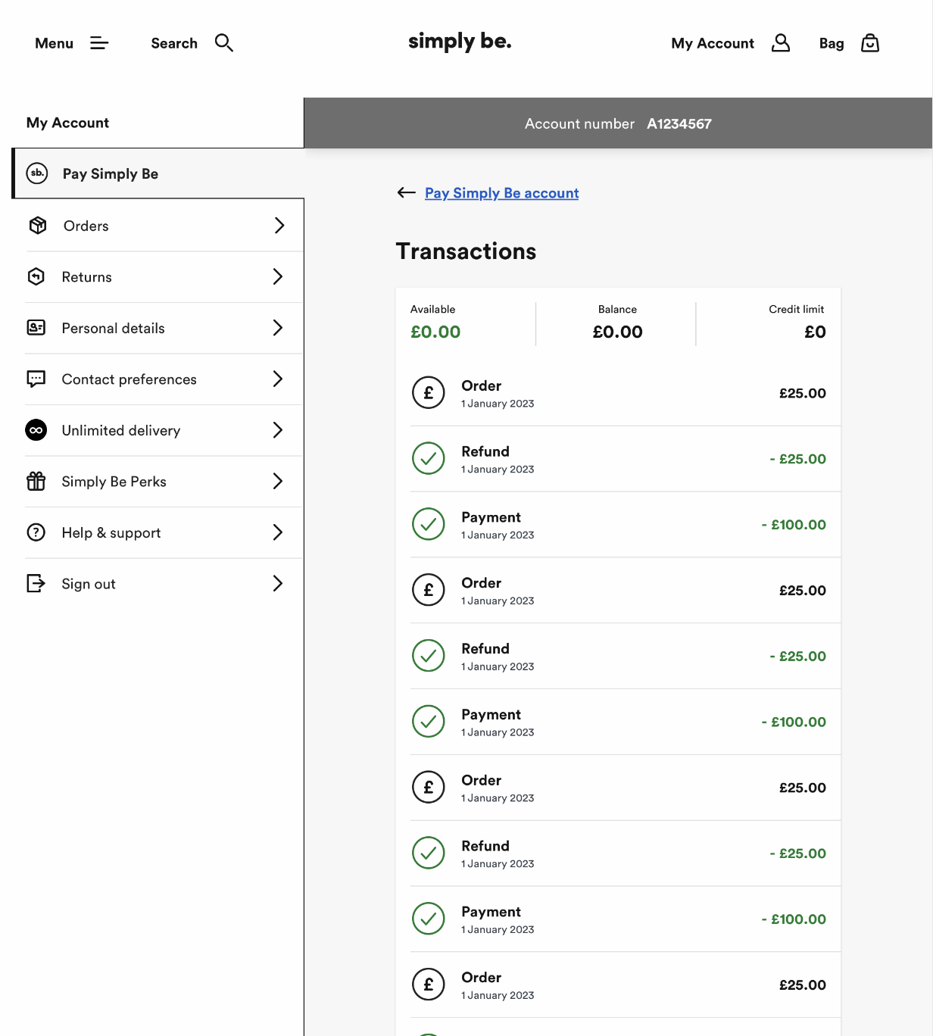933x1036 pixels.
Task: Click the My Account sidebar heading
Action: (67, 123)
